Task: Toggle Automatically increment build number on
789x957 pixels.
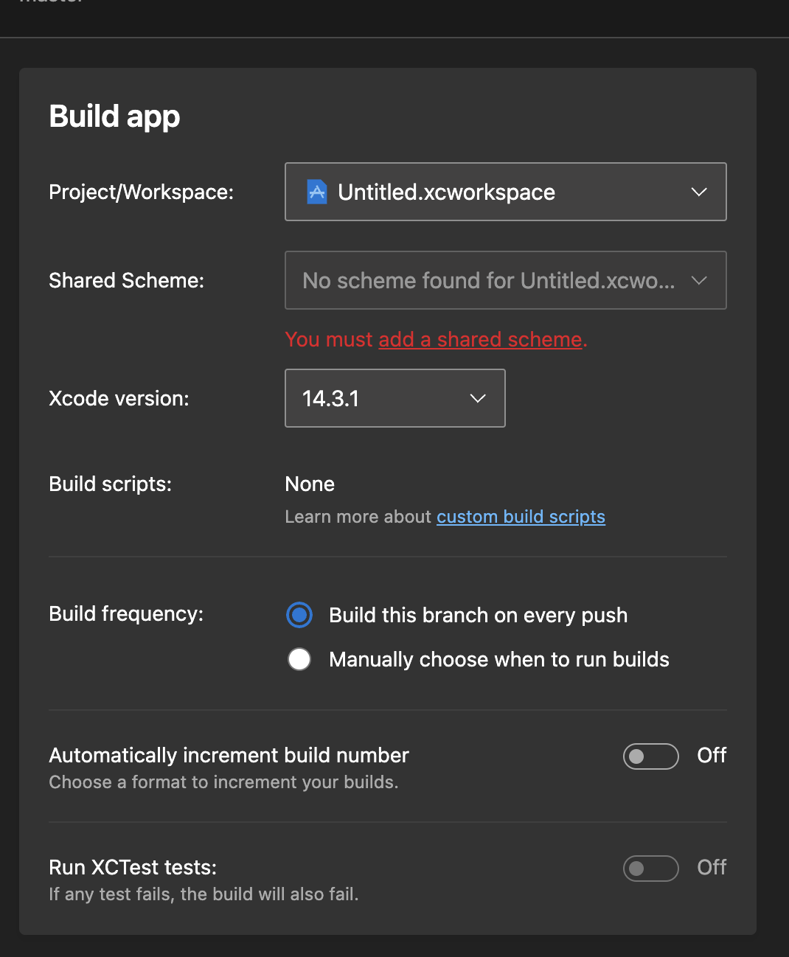Action: (650, 756)
